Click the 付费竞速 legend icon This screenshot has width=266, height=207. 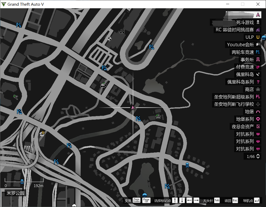point(258,67)
